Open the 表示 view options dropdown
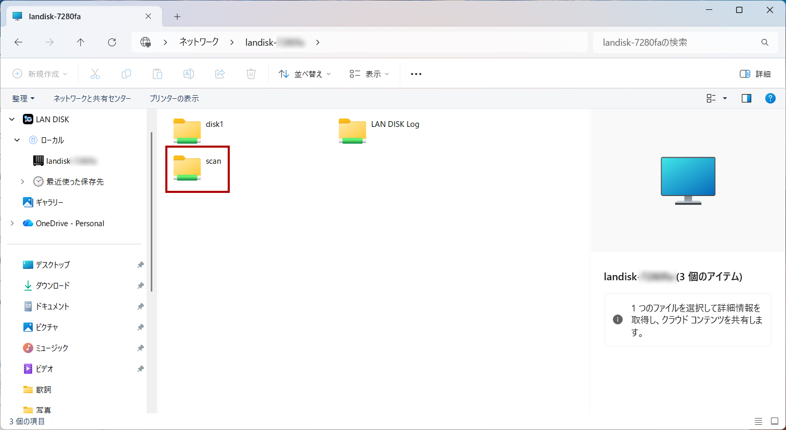The height and width of the screenshot is (430, 786). 369,73
